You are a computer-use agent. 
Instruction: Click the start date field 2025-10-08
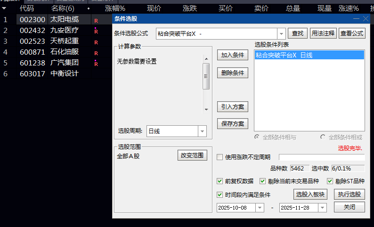tap(236, 208)
